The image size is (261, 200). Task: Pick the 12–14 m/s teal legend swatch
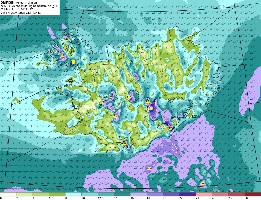(106, 194)
